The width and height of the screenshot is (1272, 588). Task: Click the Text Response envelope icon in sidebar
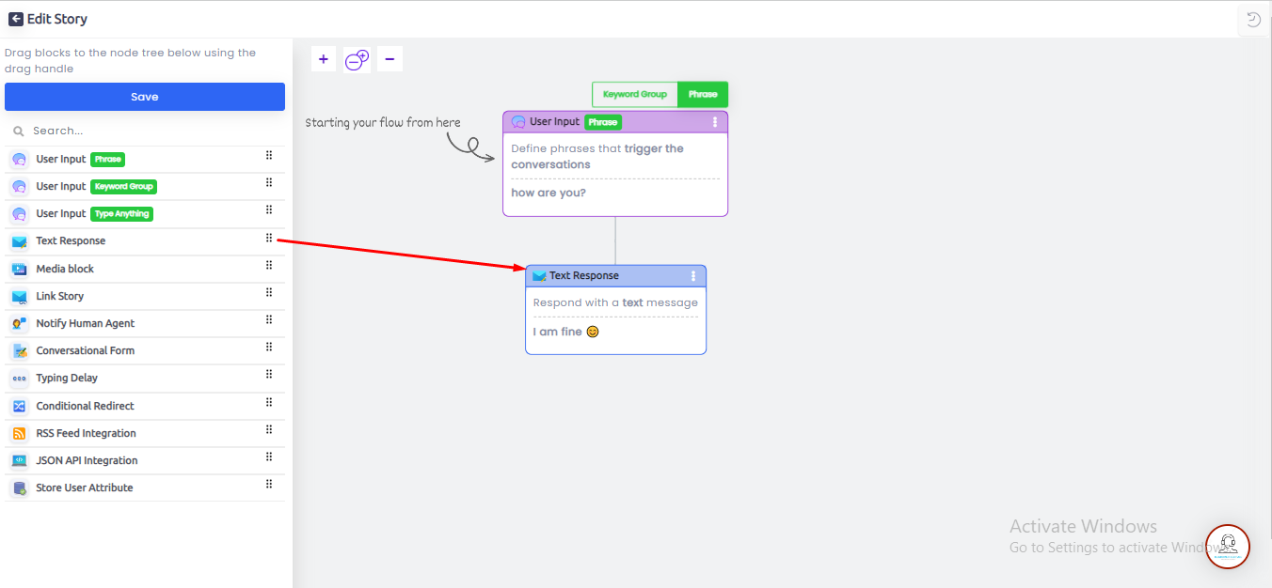pos(20,241)
